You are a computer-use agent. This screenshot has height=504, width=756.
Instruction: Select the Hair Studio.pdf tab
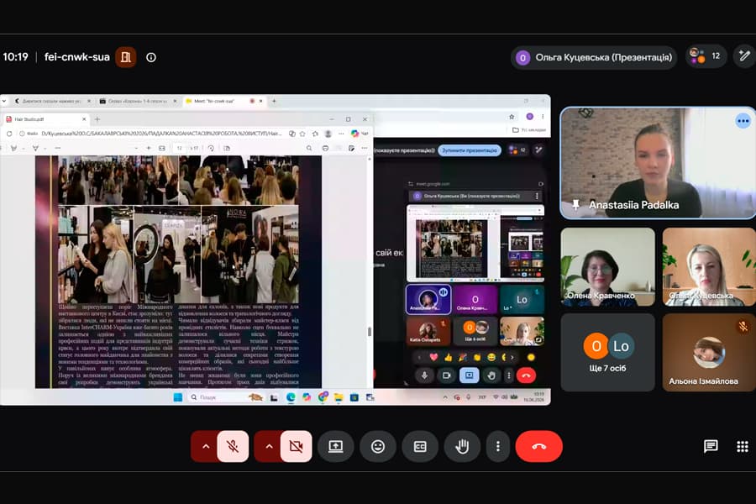tap(46, 119)
